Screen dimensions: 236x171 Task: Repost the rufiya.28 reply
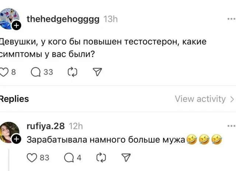[x=101, y=158]
